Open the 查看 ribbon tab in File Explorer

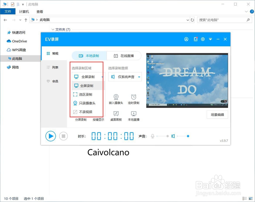coord(40,11)
